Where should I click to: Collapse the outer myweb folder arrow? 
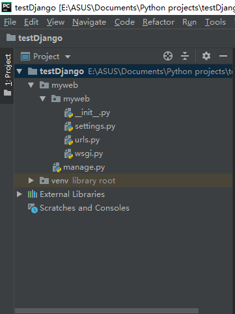pyautogui.click(x=31, y=85)
